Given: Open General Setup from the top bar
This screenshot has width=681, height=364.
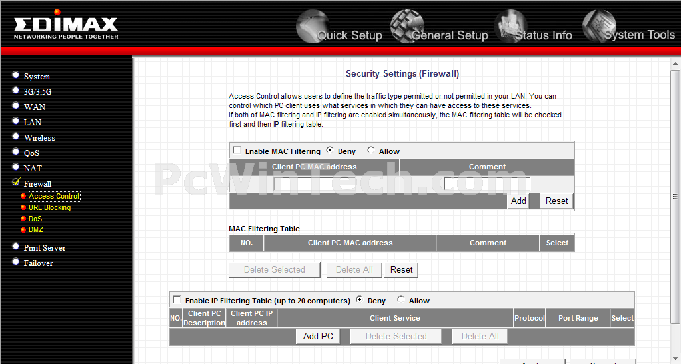Looking at the screenshot, I should [440, 27].
